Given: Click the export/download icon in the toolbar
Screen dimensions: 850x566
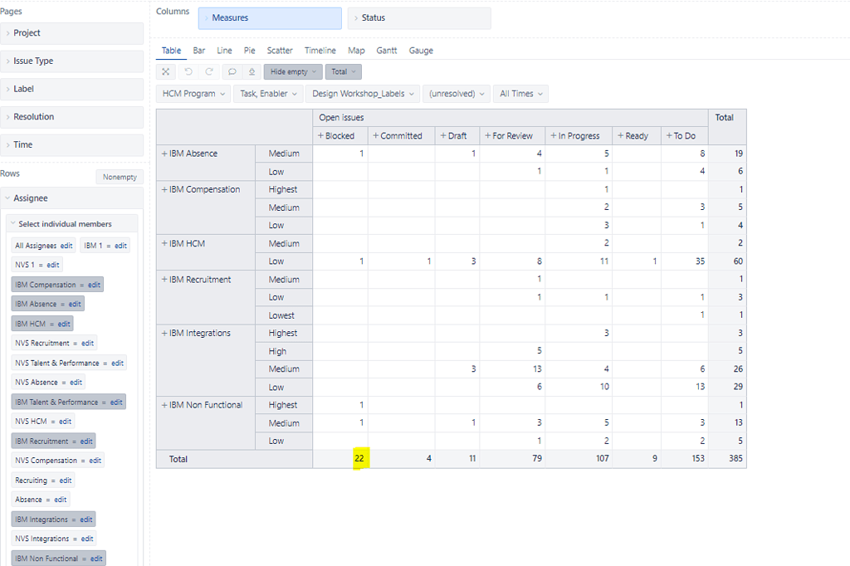Looking at the screenshot, I should (x=252, y=71).
